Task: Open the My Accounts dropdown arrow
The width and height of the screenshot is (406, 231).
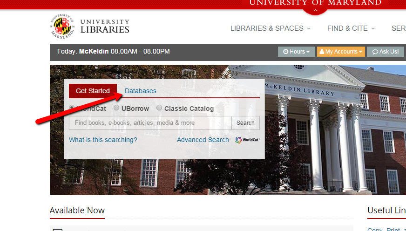Action: point(360,52)
